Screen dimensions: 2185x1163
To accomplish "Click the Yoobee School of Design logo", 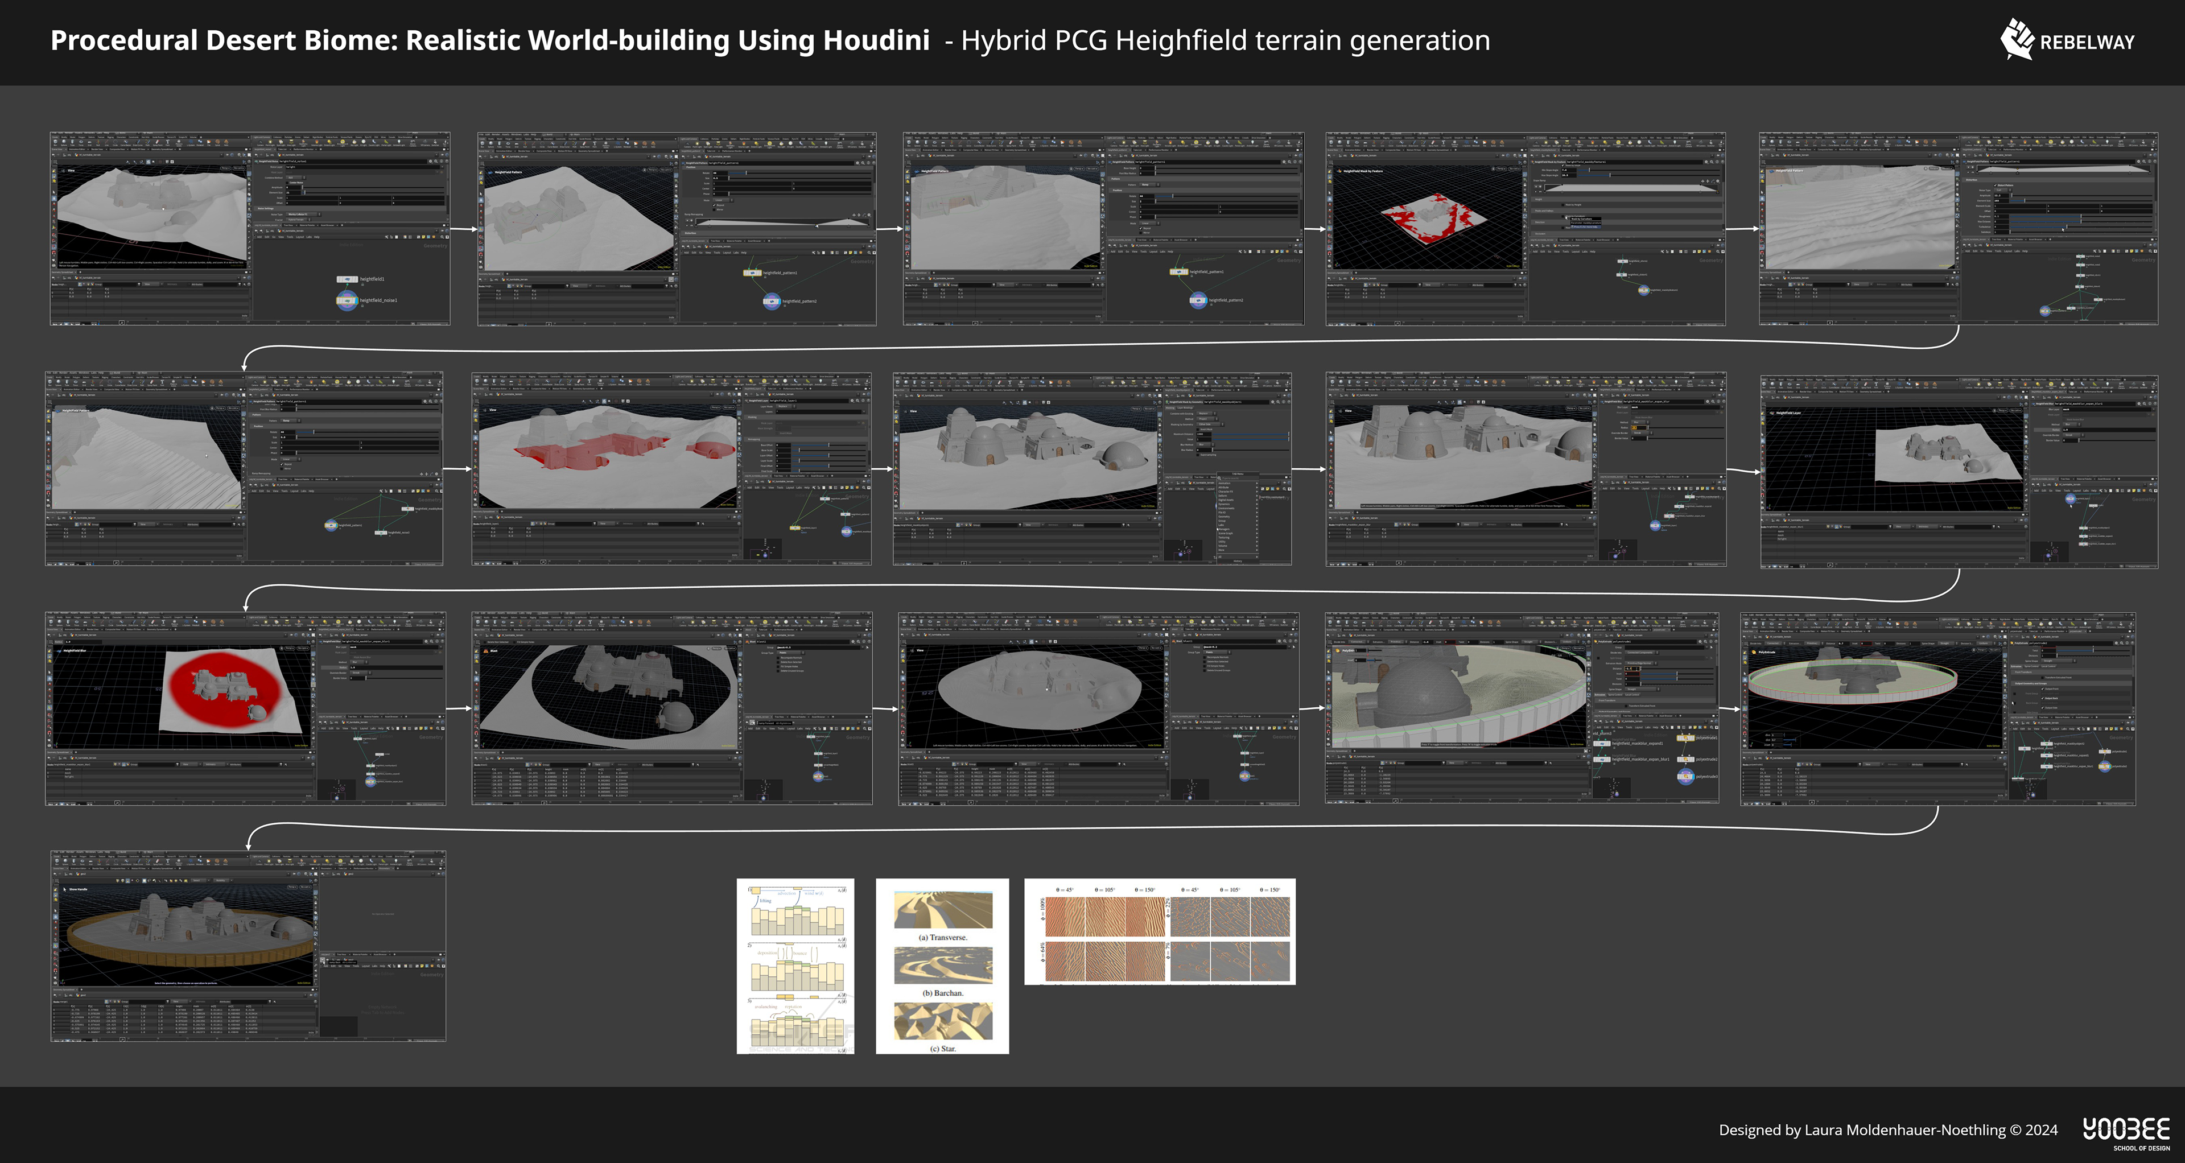I will coord(2126,1132).
